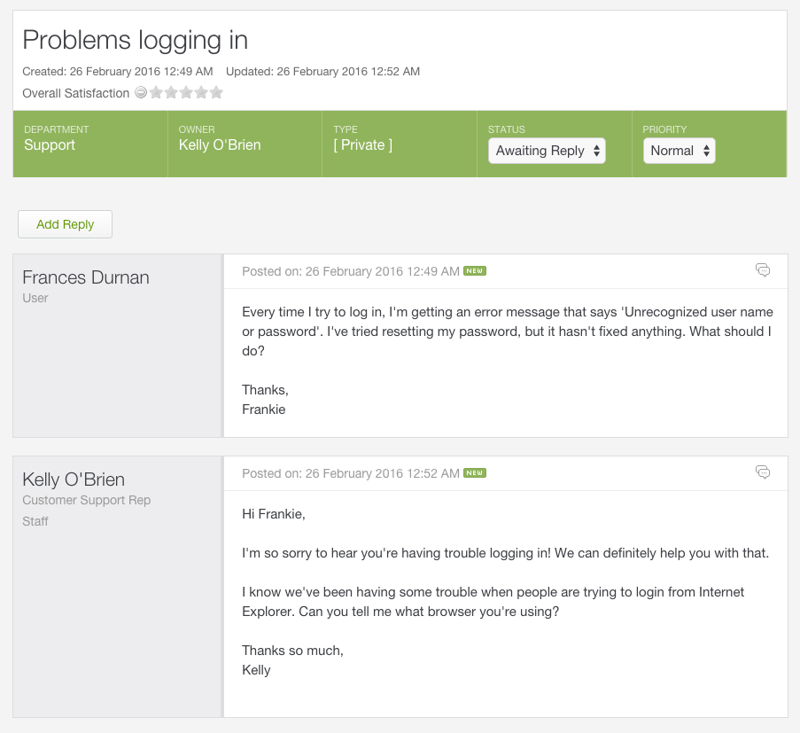
Task: Click the Add Reply button
Action: (x=66, y=224)
